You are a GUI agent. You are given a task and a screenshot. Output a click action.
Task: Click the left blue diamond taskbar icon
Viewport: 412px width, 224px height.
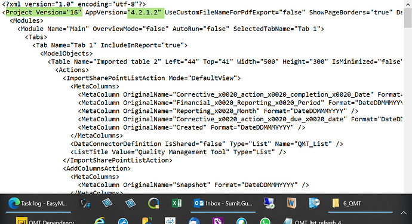pos(107,203)
